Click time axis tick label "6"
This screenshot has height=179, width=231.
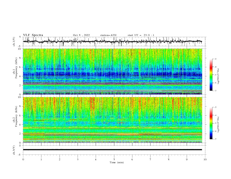pyautogui.click(x=132, y=159)
